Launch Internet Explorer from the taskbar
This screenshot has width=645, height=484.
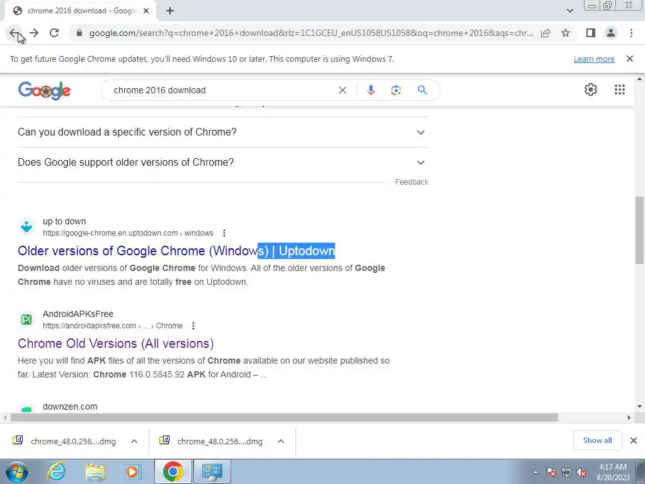pos(56,471)
